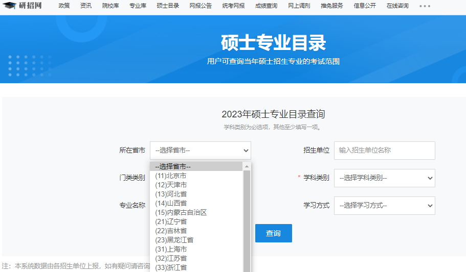
Task: Pick (15)内蒙古自治区 from the list
Action: pos(181,212)
